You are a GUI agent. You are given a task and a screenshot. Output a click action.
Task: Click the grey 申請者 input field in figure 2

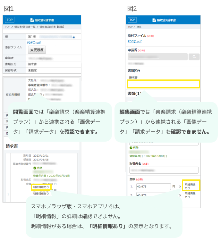point(158,57)
